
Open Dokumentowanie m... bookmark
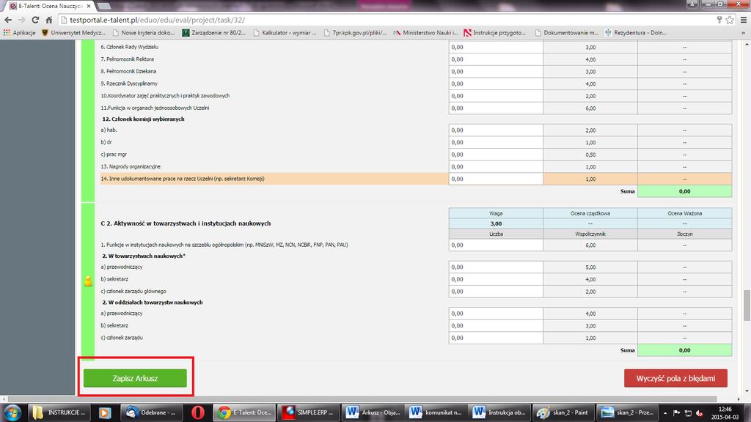tap(566, 33)
